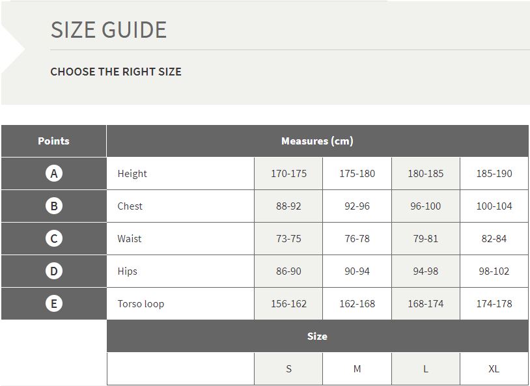Click the circled D point icon
Viewport: 530px width, 386px height.
coord(54,271)
